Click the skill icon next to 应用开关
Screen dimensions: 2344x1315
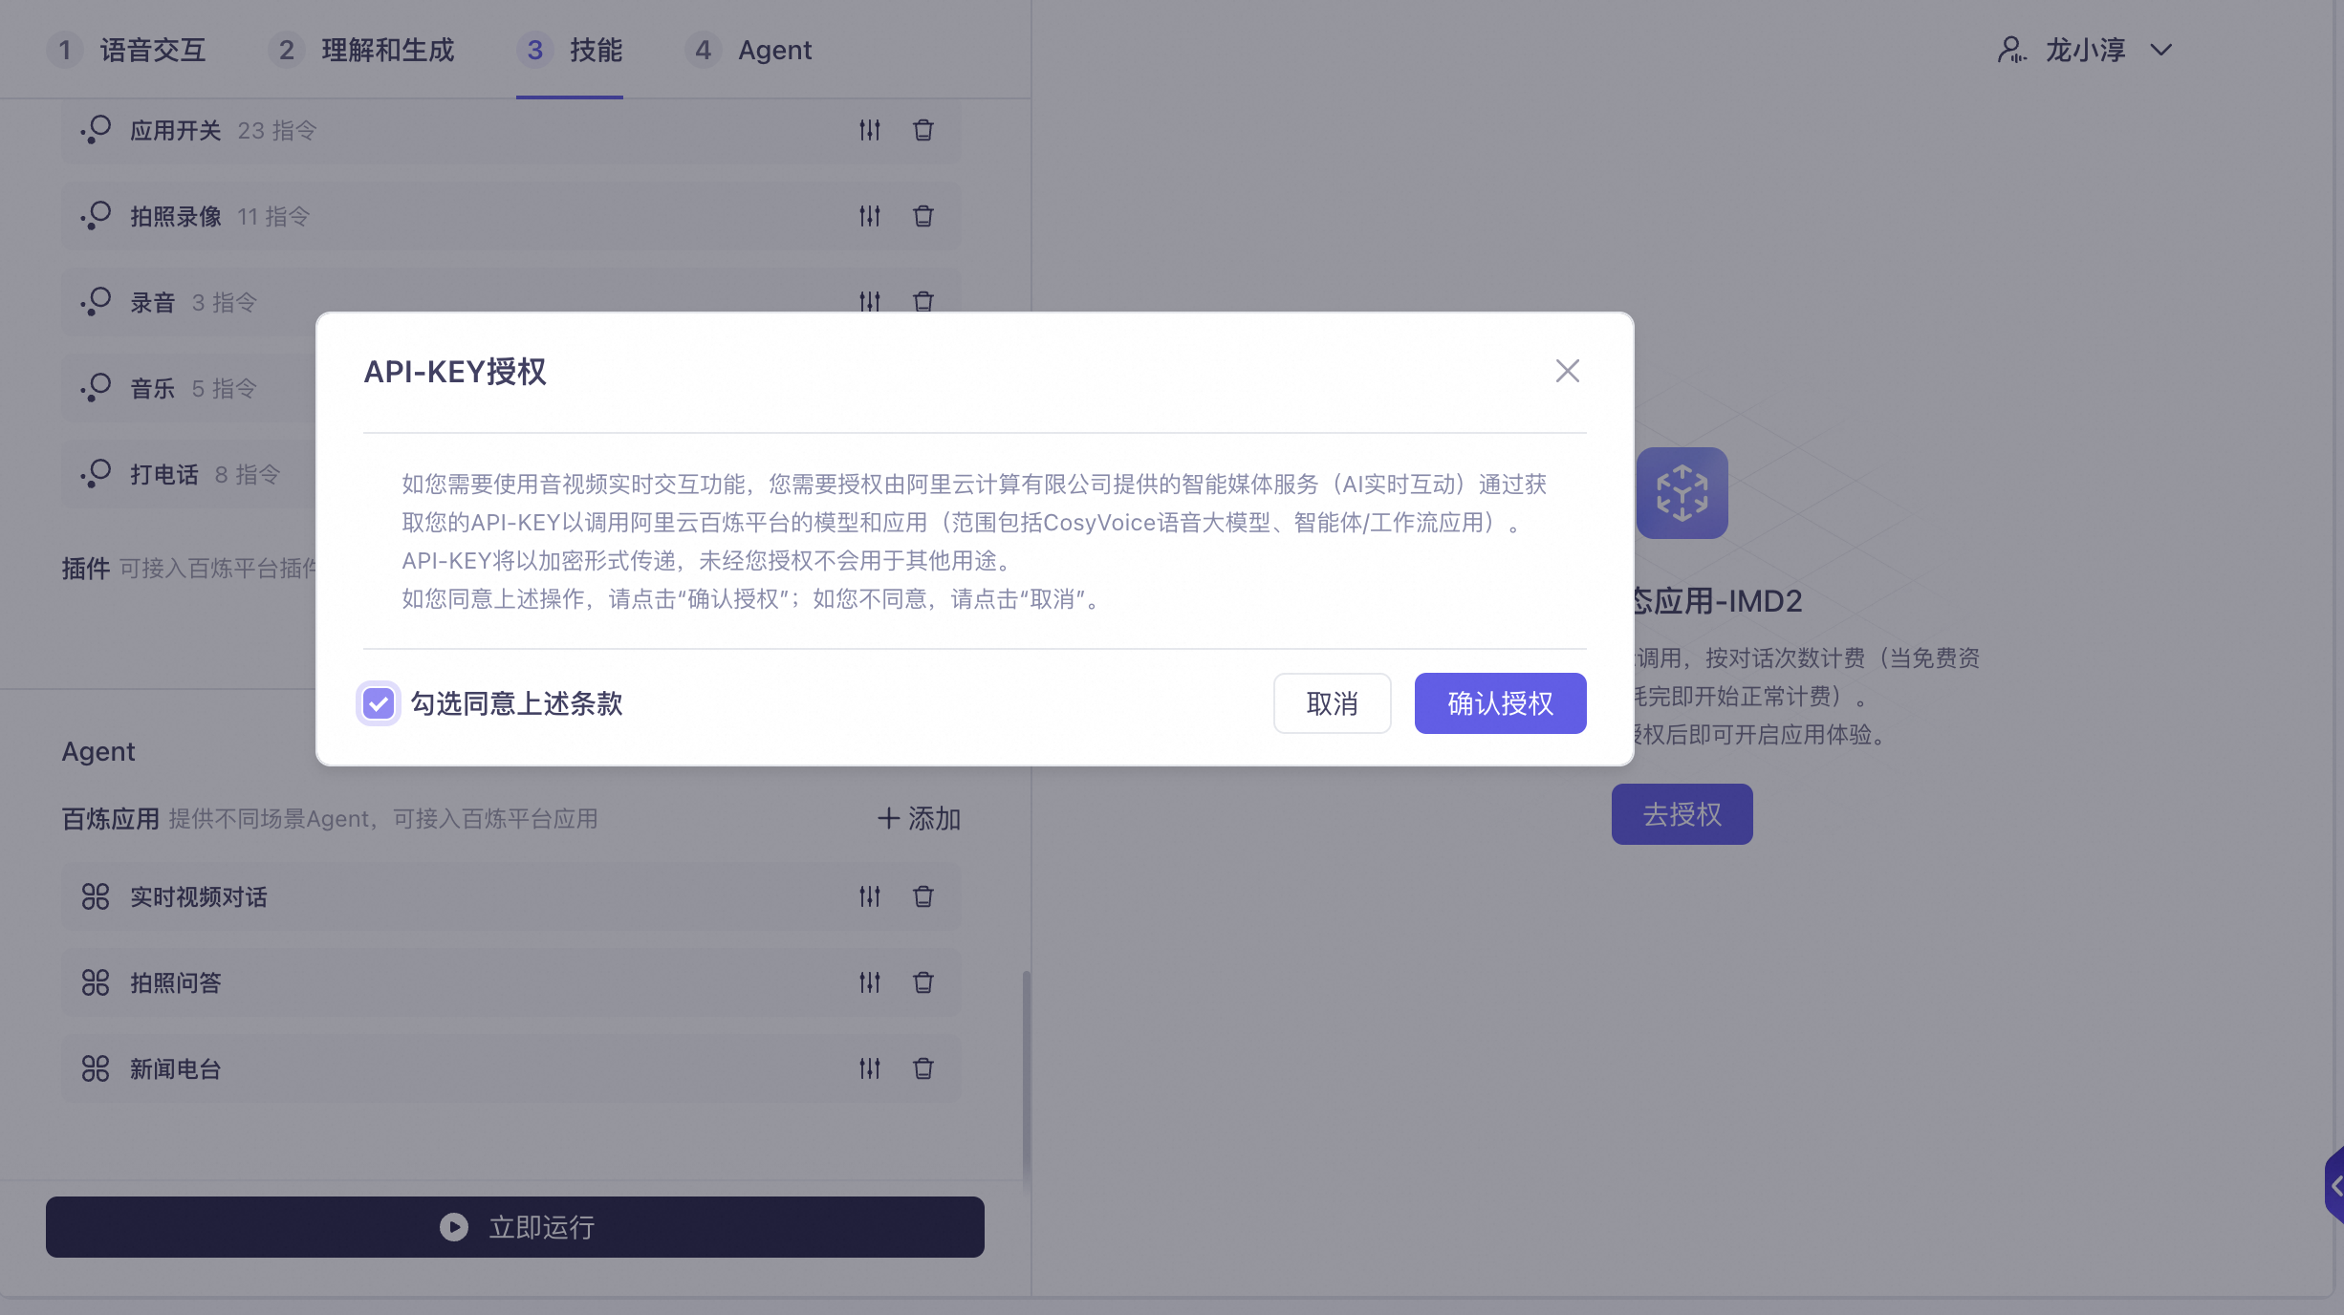[x=96, y=130]
